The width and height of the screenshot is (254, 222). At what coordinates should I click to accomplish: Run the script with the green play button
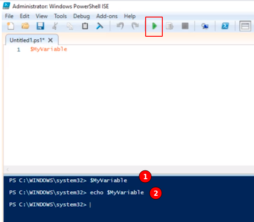pos(154,26)
